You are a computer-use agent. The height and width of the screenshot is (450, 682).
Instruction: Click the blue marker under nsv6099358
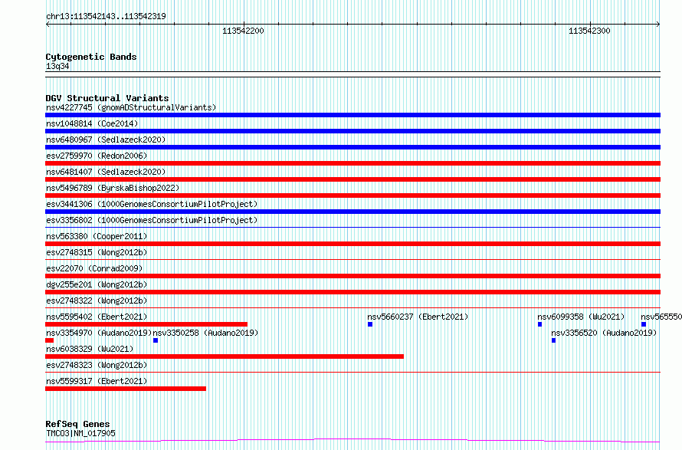pos(539,324)
